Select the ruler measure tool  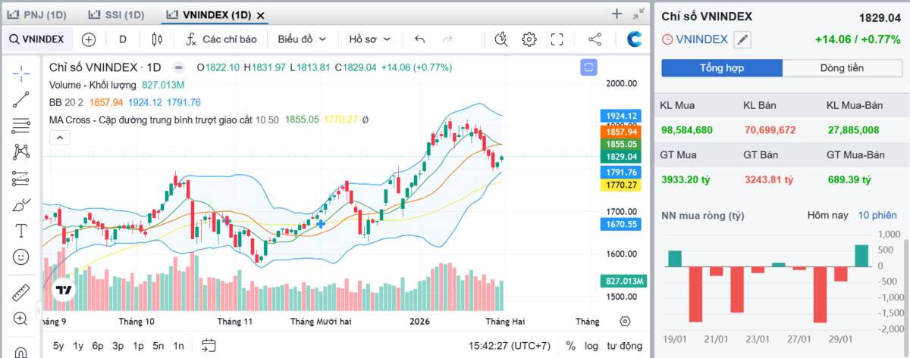(x=21, y=292)
